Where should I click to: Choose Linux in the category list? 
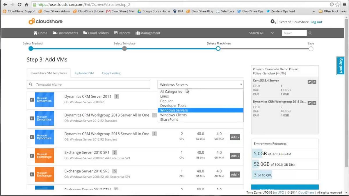point(201,96)
